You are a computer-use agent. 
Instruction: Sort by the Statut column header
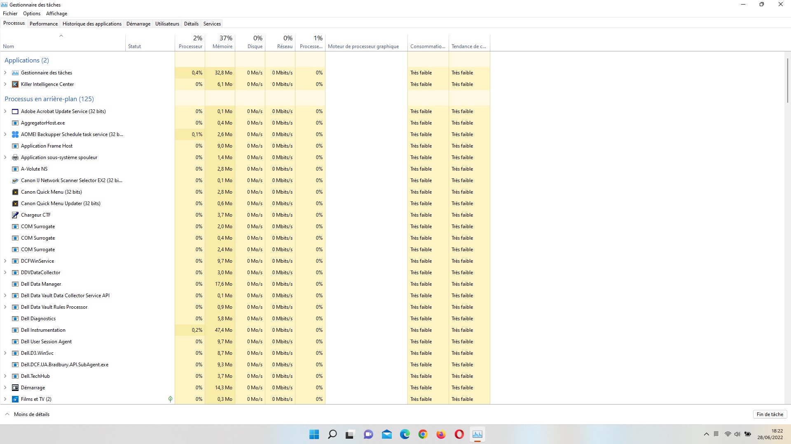coord(150,42)
